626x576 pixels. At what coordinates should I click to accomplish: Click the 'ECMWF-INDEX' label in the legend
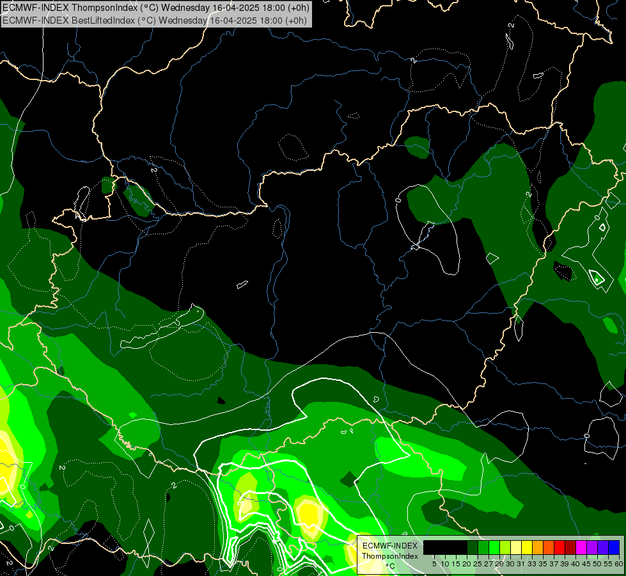(389, 546)
